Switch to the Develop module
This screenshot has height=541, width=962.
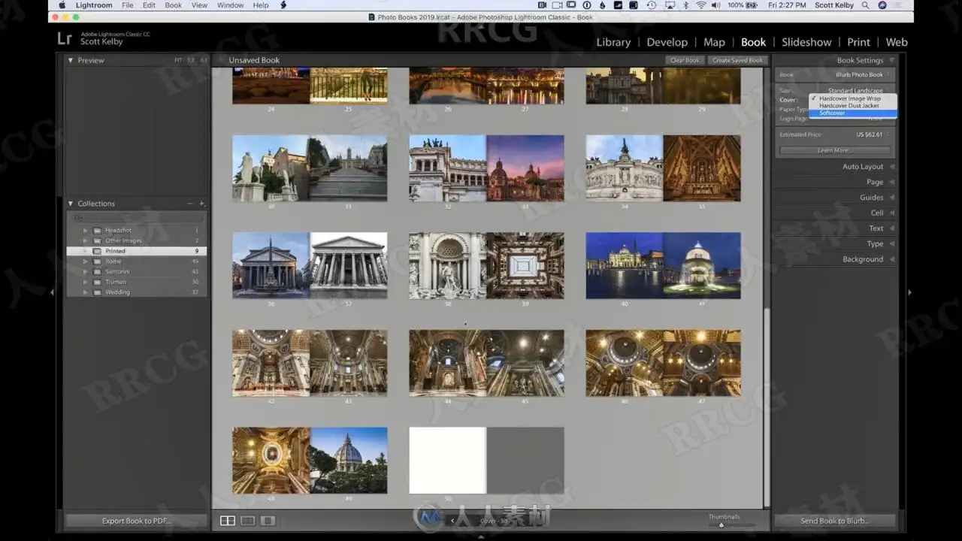tap(667, 42)
